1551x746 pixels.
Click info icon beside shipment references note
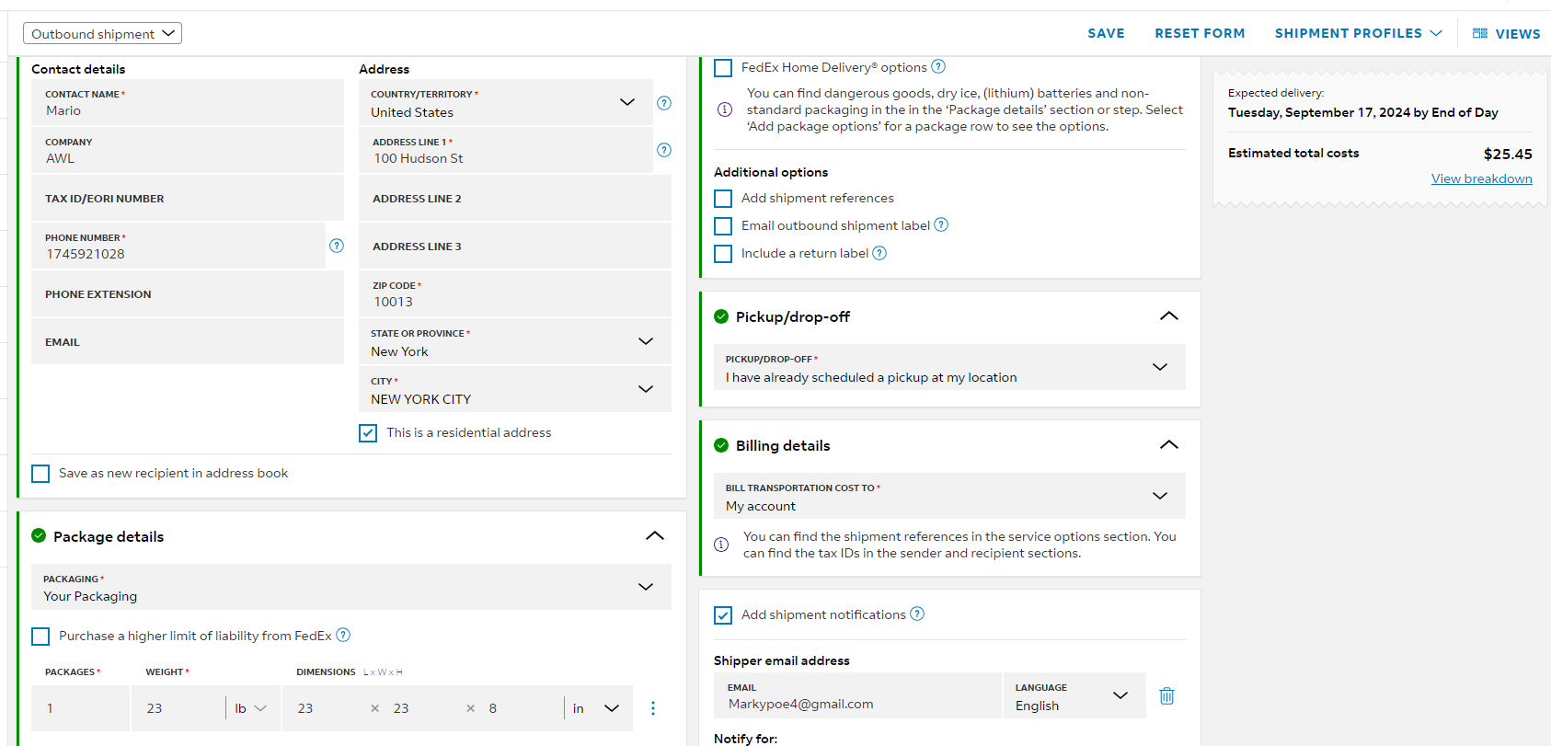[x=721, y=545]
